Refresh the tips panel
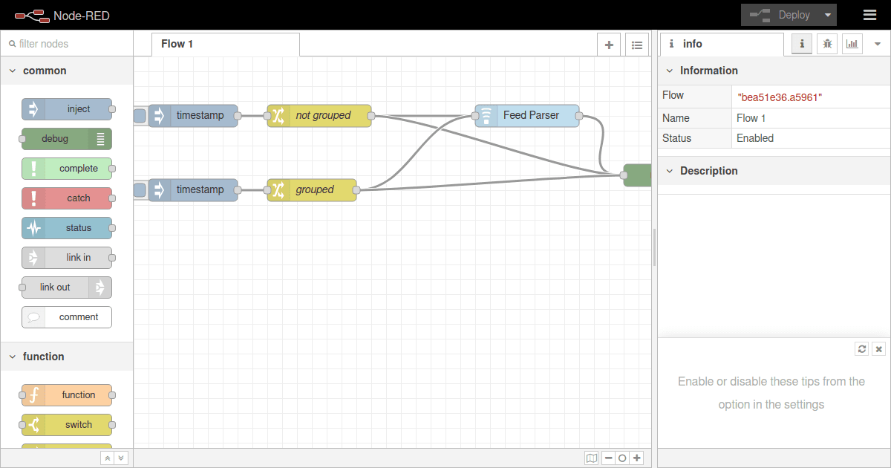 [x=861, y=348]
